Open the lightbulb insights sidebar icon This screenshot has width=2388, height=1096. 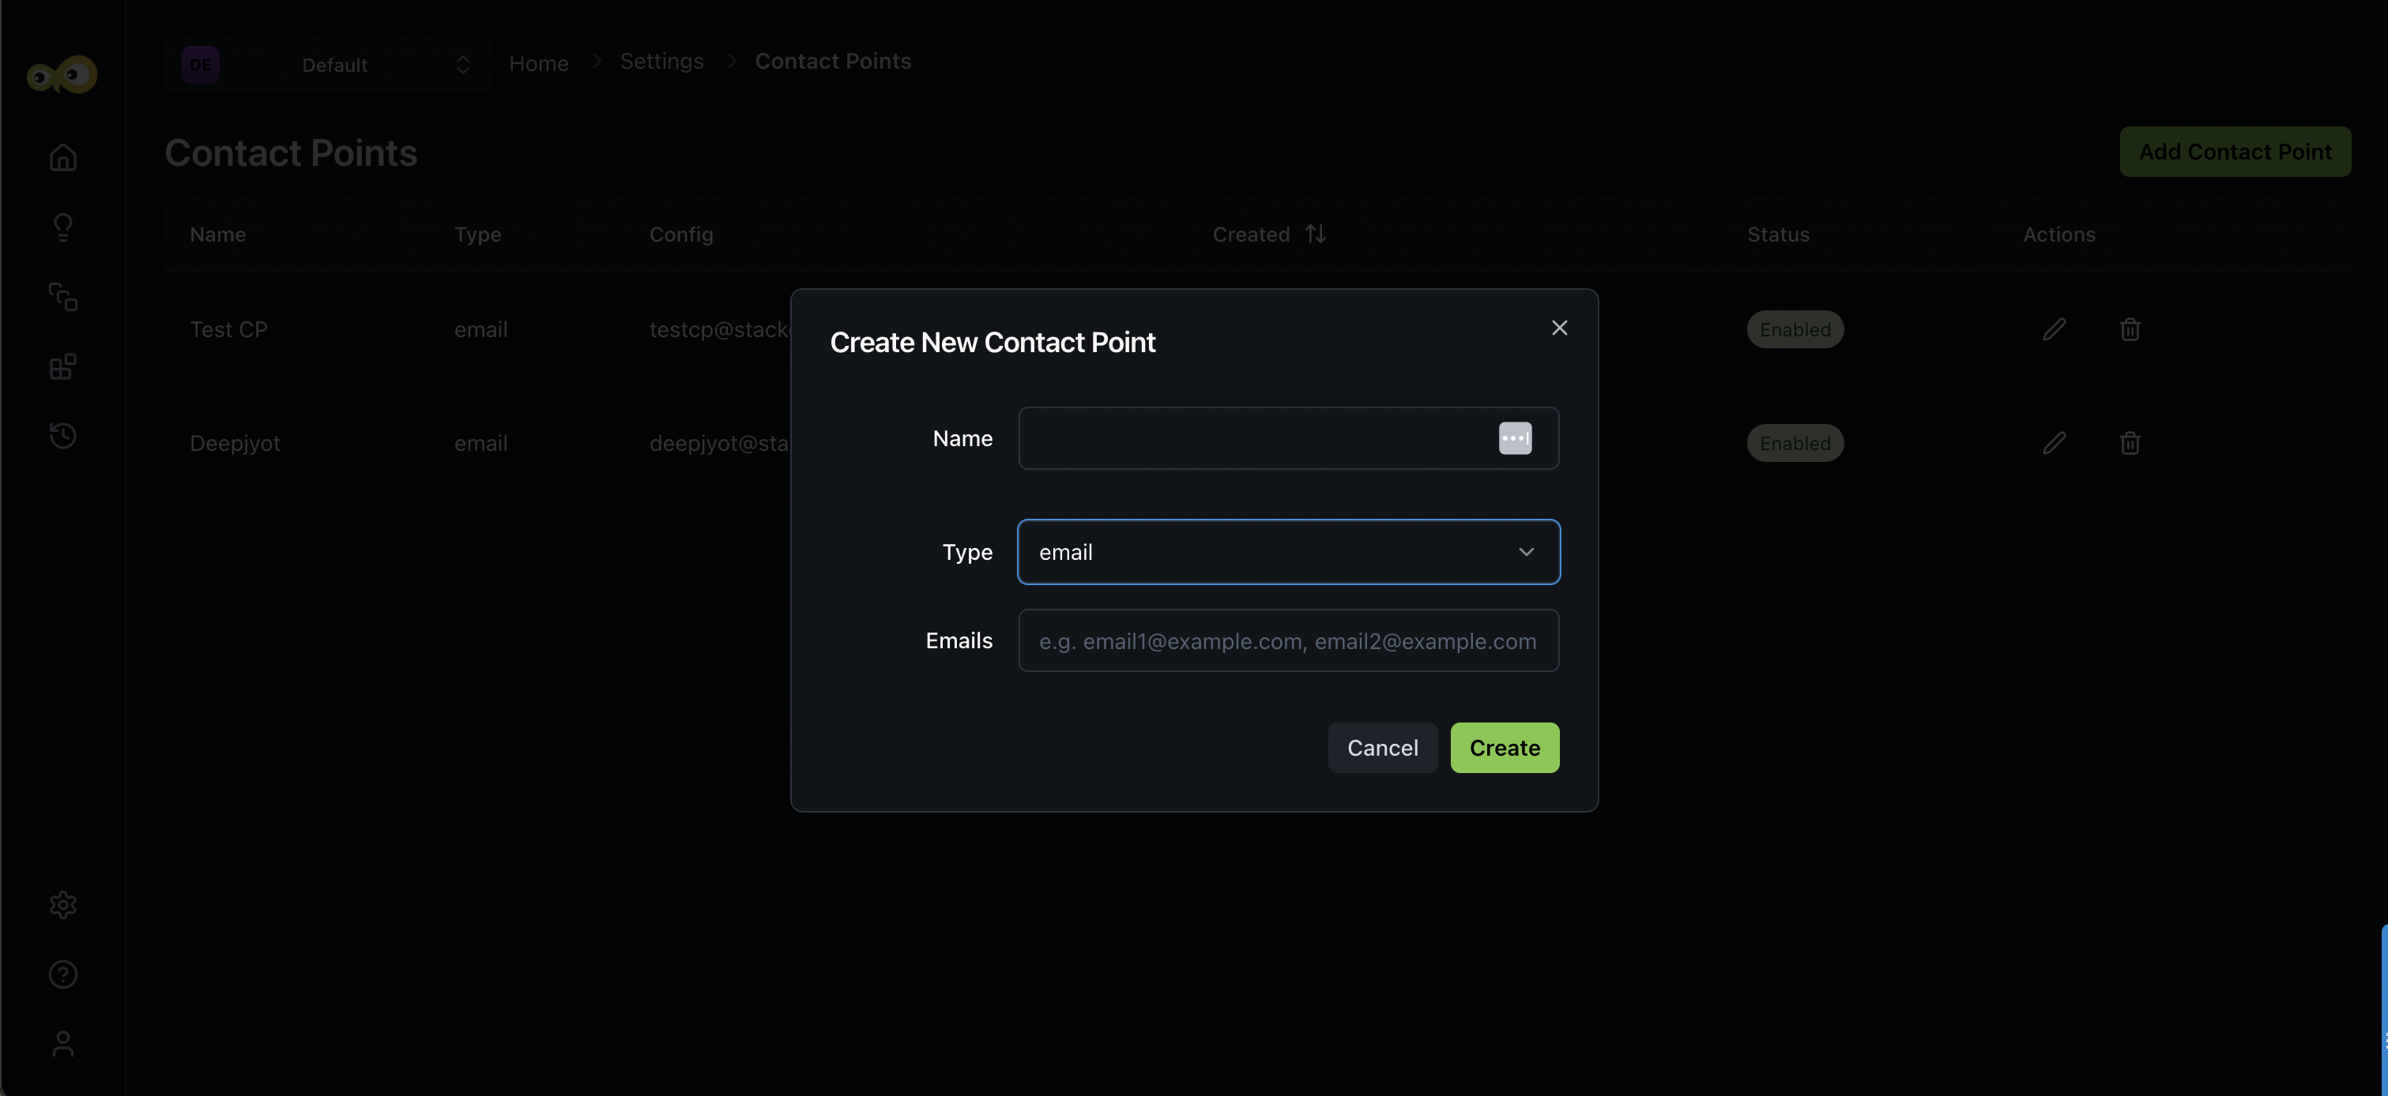pos(63,227)
